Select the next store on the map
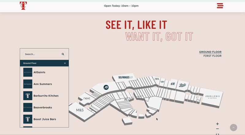 (x=87, y=98)
